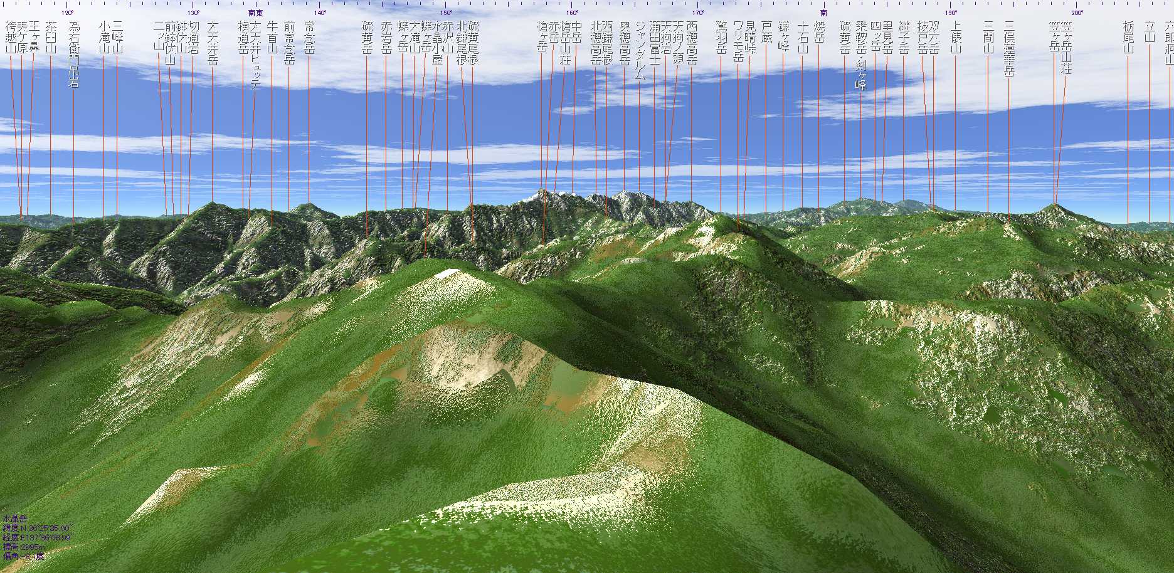
Task: Select the 鷲羽岳 mountain label
Action: (721, 36)
